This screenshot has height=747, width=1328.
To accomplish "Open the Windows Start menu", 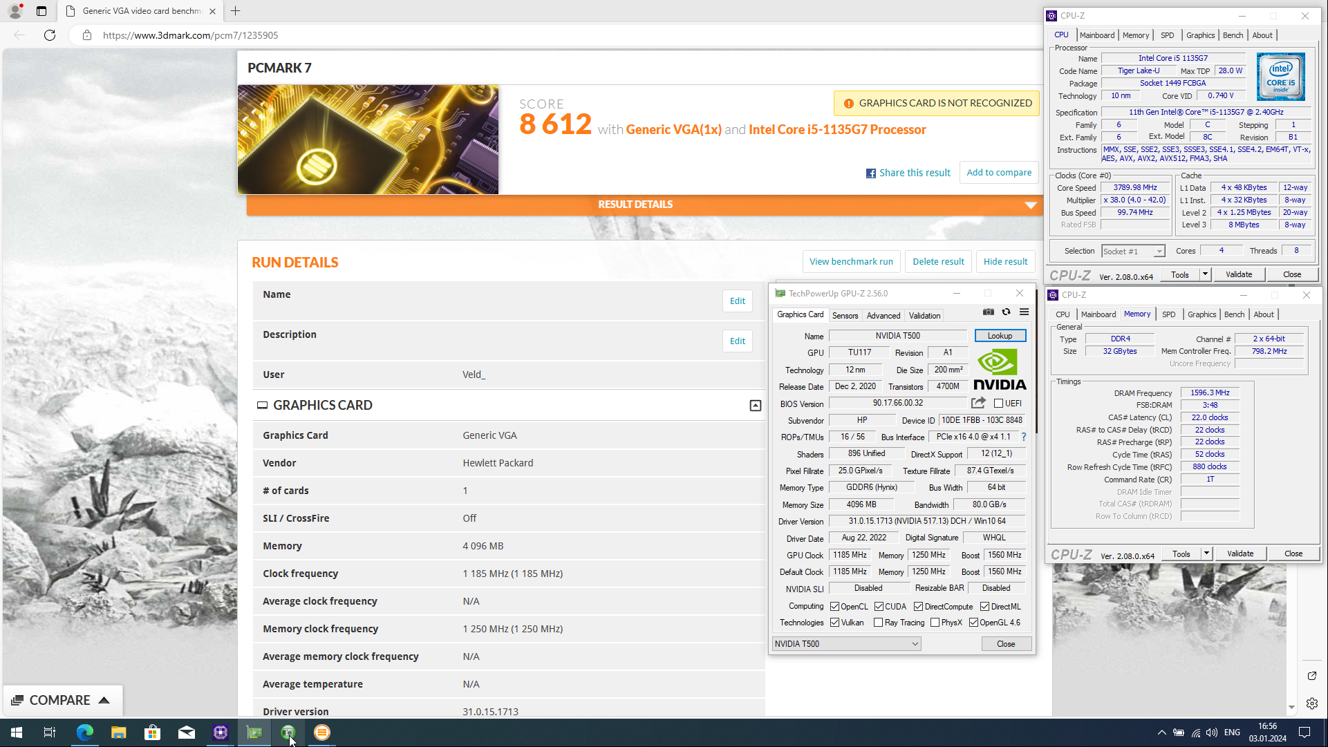I will 17,732.
